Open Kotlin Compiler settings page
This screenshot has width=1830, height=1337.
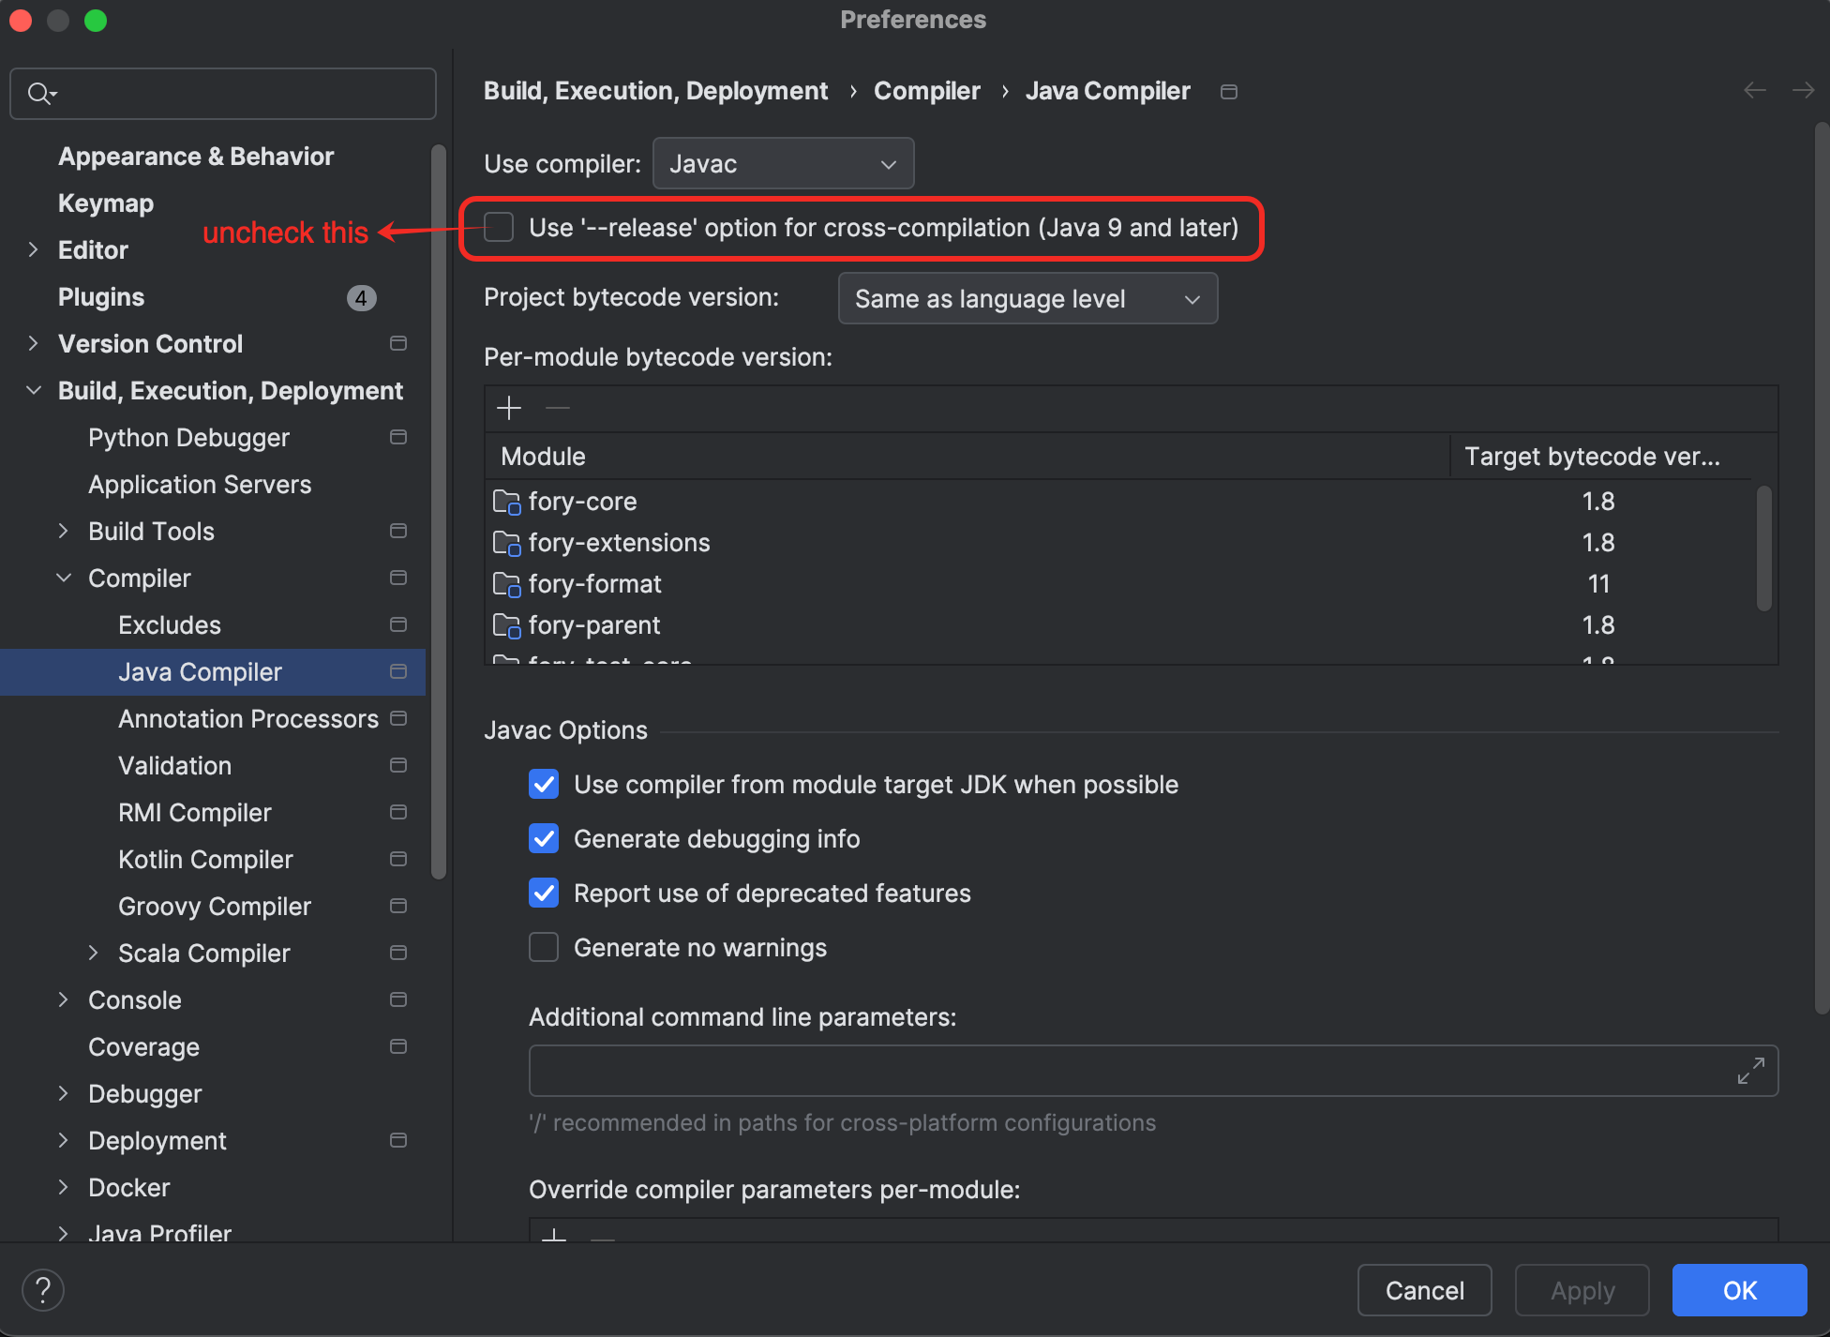pyautogui.click(x=205, y=859)
